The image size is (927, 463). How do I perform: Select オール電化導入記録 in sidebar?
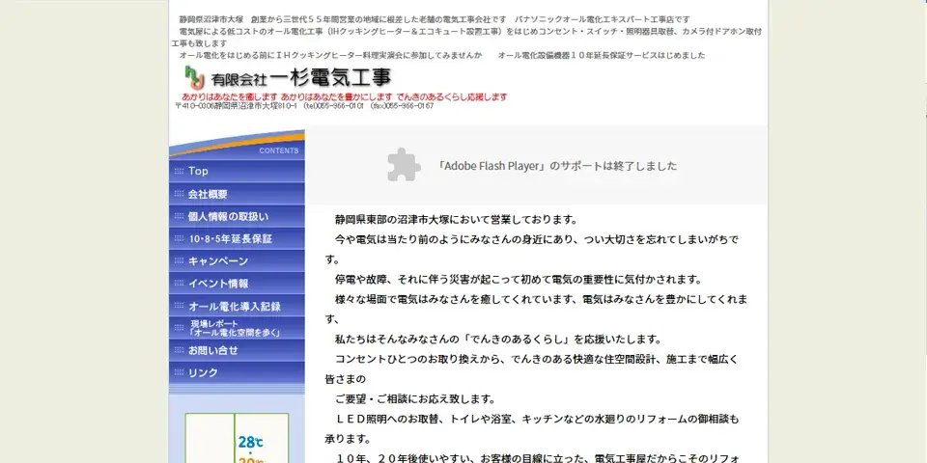pyautogui.click(x=238, y=306)
